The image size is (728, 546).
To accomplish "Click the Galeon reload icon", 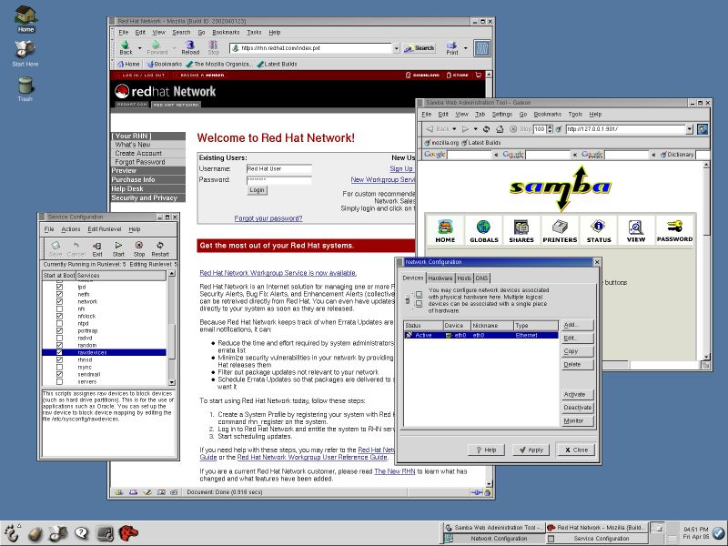I will click(x=486, y=129).
